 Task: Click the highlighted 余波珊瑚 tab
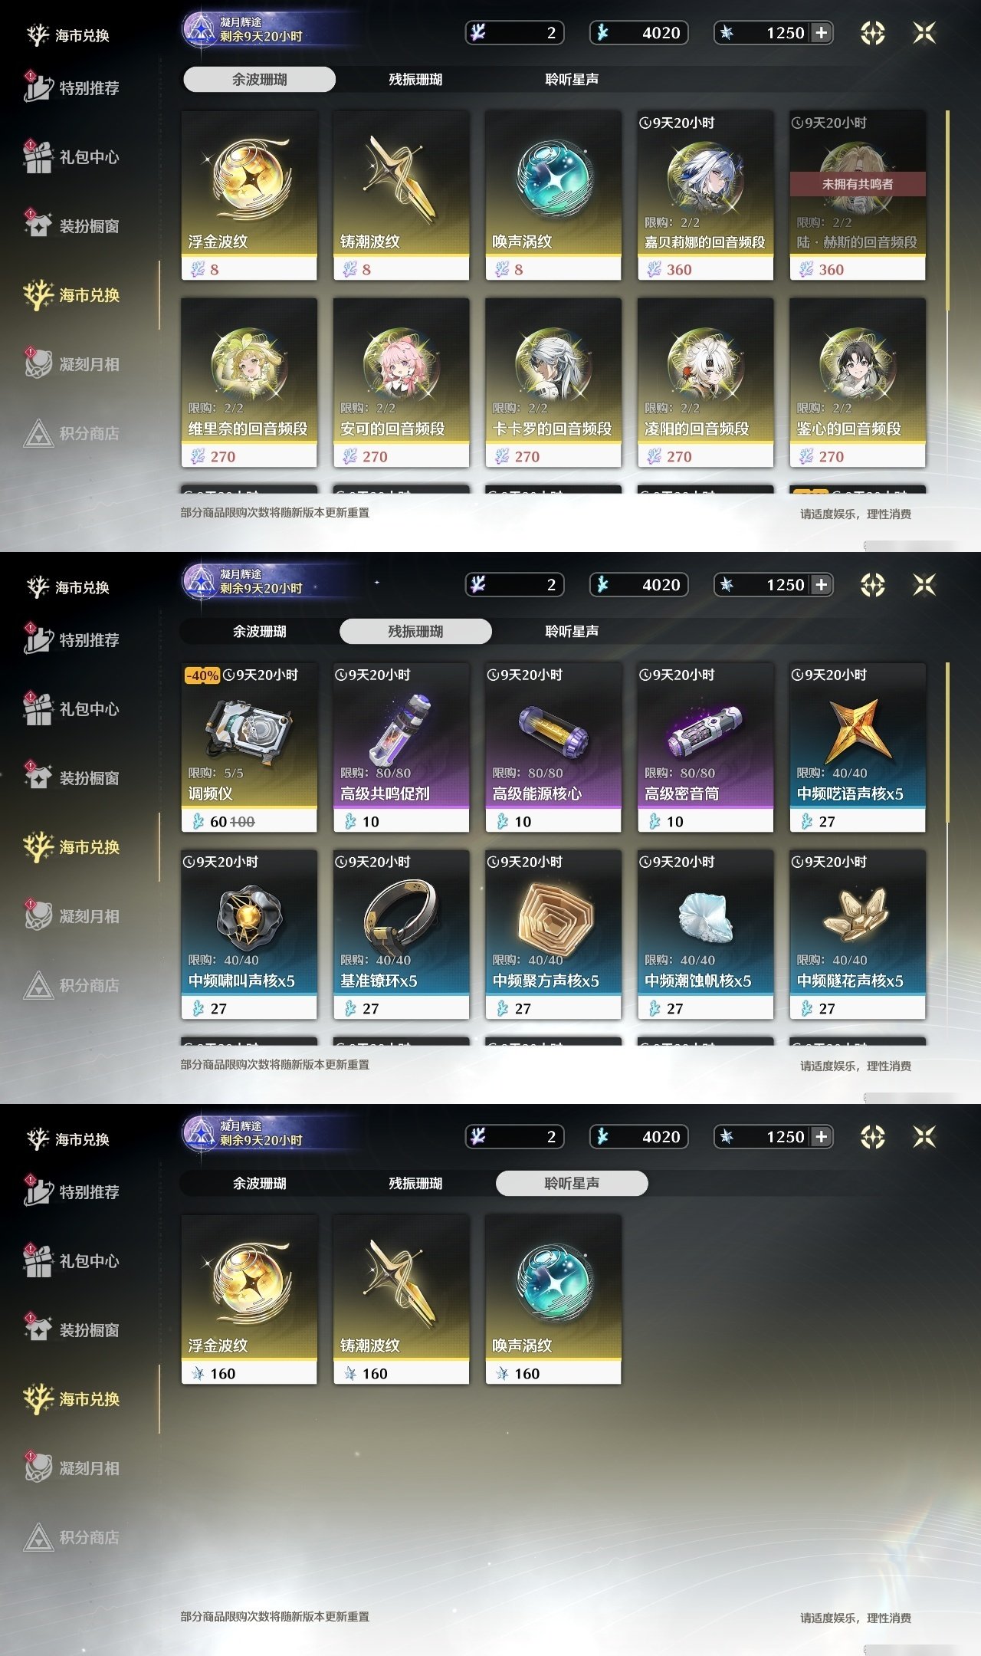(259, 79)
